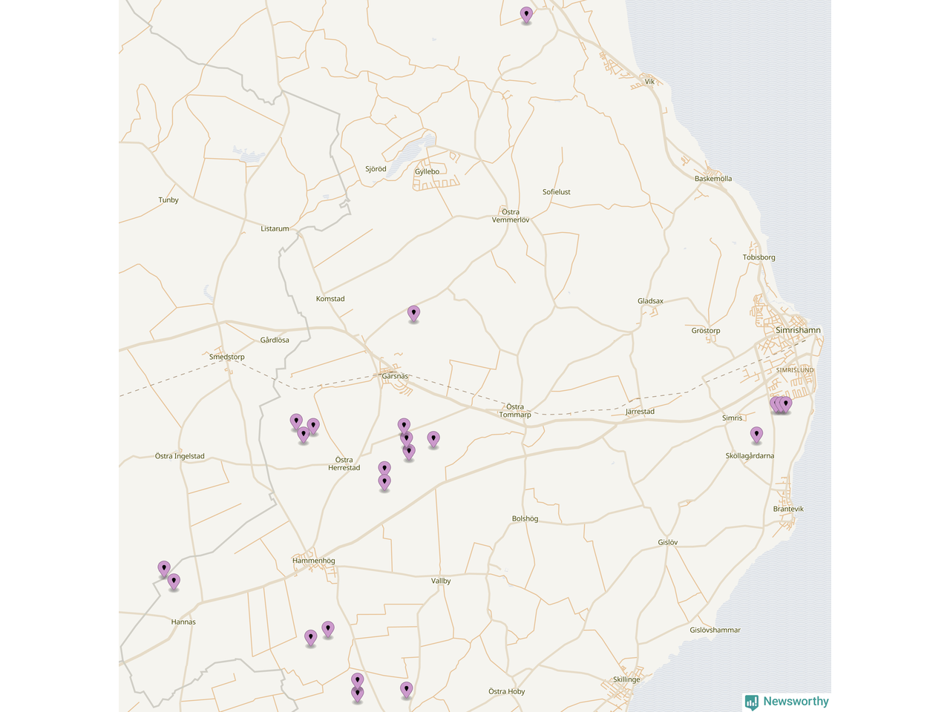Click the Tunby label
950x712 pixels.
coord(168,200)
